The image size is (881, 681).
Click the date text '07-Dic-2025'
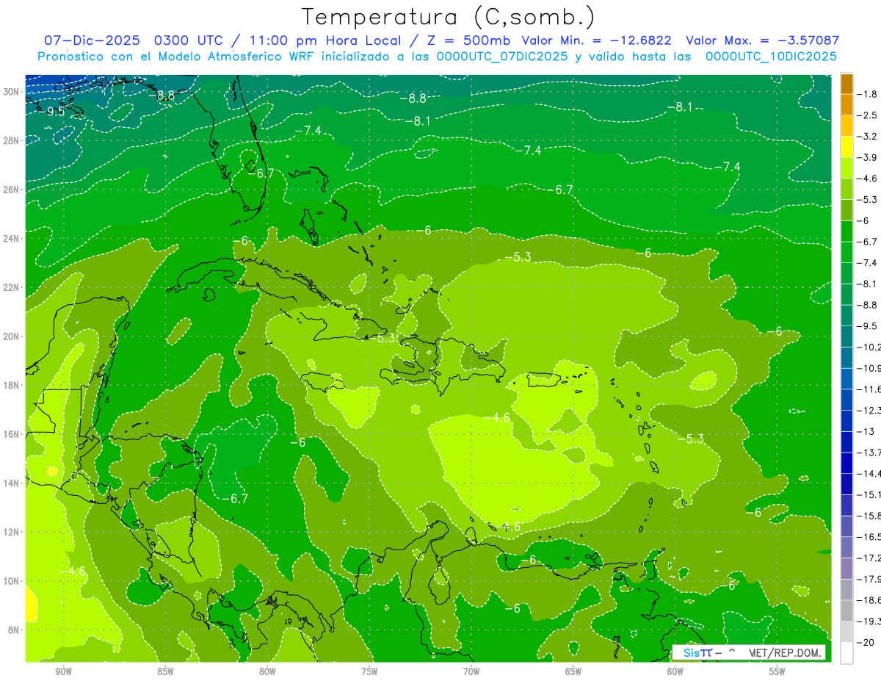[x=92, y=40]
